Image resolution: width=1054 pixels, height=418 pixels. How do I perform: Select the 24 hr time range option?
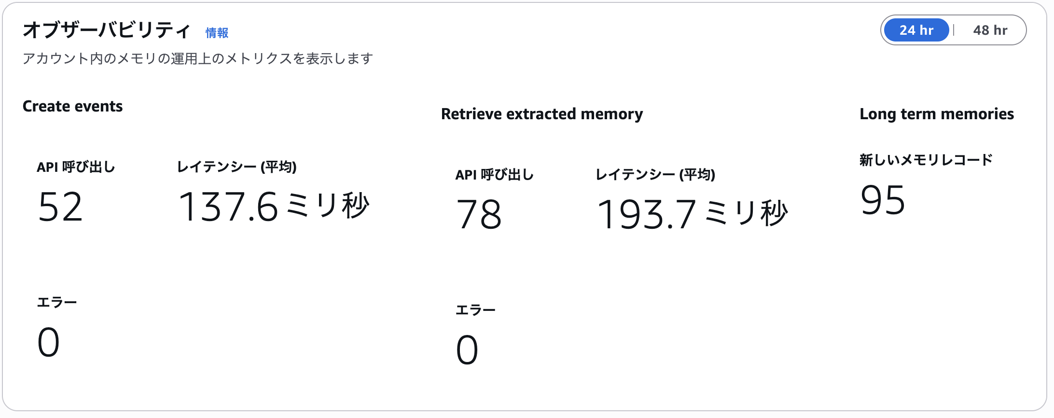point(915,30)
